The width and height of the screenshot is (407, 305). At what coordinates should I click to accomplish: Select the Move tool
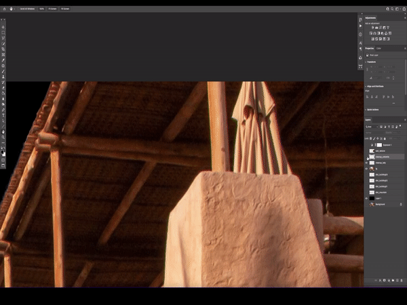[x=3, y=27]
